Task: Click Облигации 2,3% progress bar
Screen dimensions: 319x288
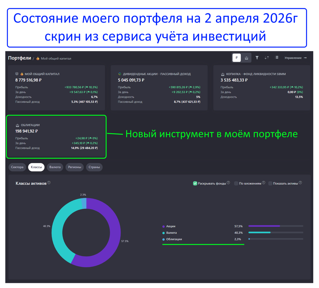Action: 276,239
